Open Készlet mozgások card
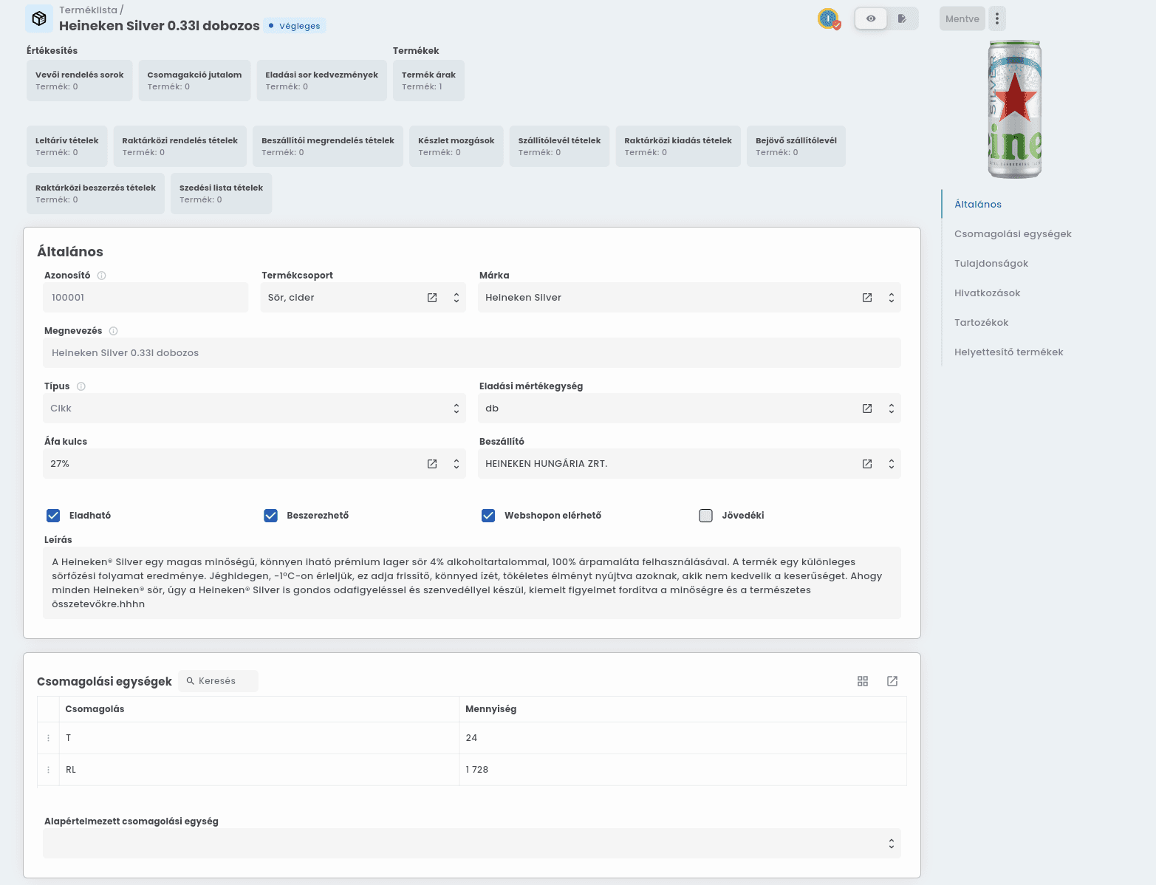1156x885 pixels. click(x=456, y=146)
